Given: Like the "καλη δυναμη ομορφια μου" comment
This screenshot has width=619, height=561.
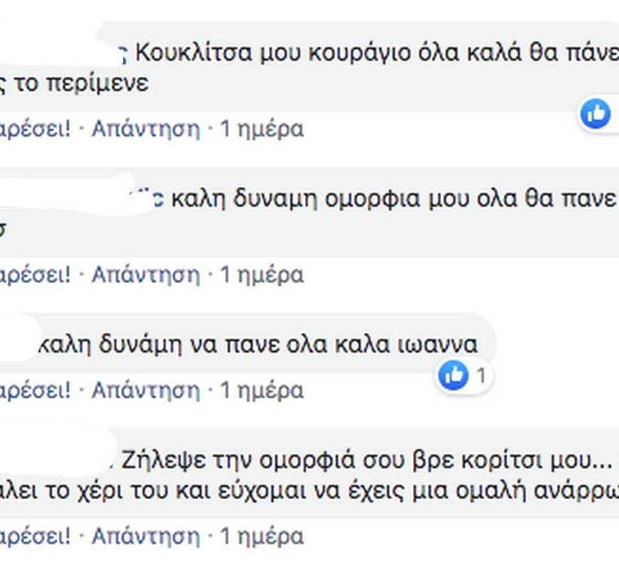Looking at the screenshot, I should point(35,275).
